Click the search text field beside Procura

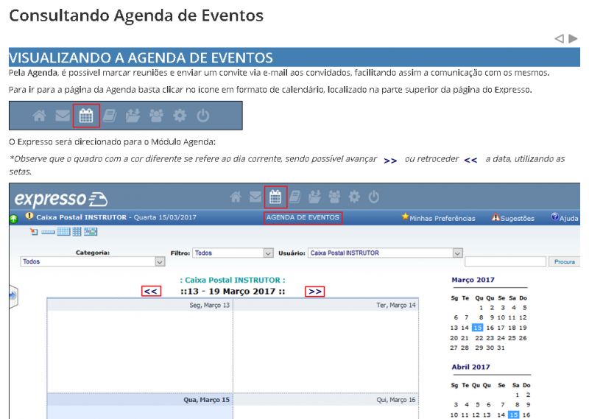click(505, 261)
